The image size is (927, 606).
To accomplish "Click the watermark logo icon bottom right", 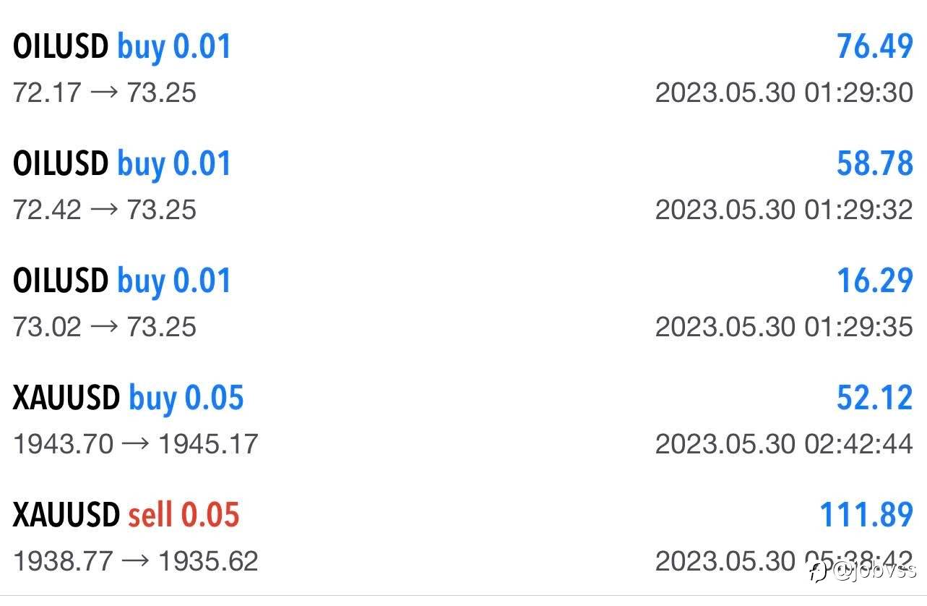I will click(x=819, y=571).
